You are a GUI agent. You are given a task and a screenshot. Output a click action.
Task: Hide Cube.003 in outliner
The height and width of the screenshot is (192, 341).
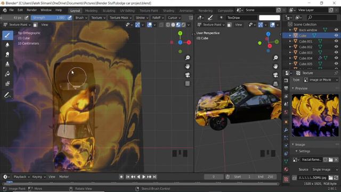[336, 52]
